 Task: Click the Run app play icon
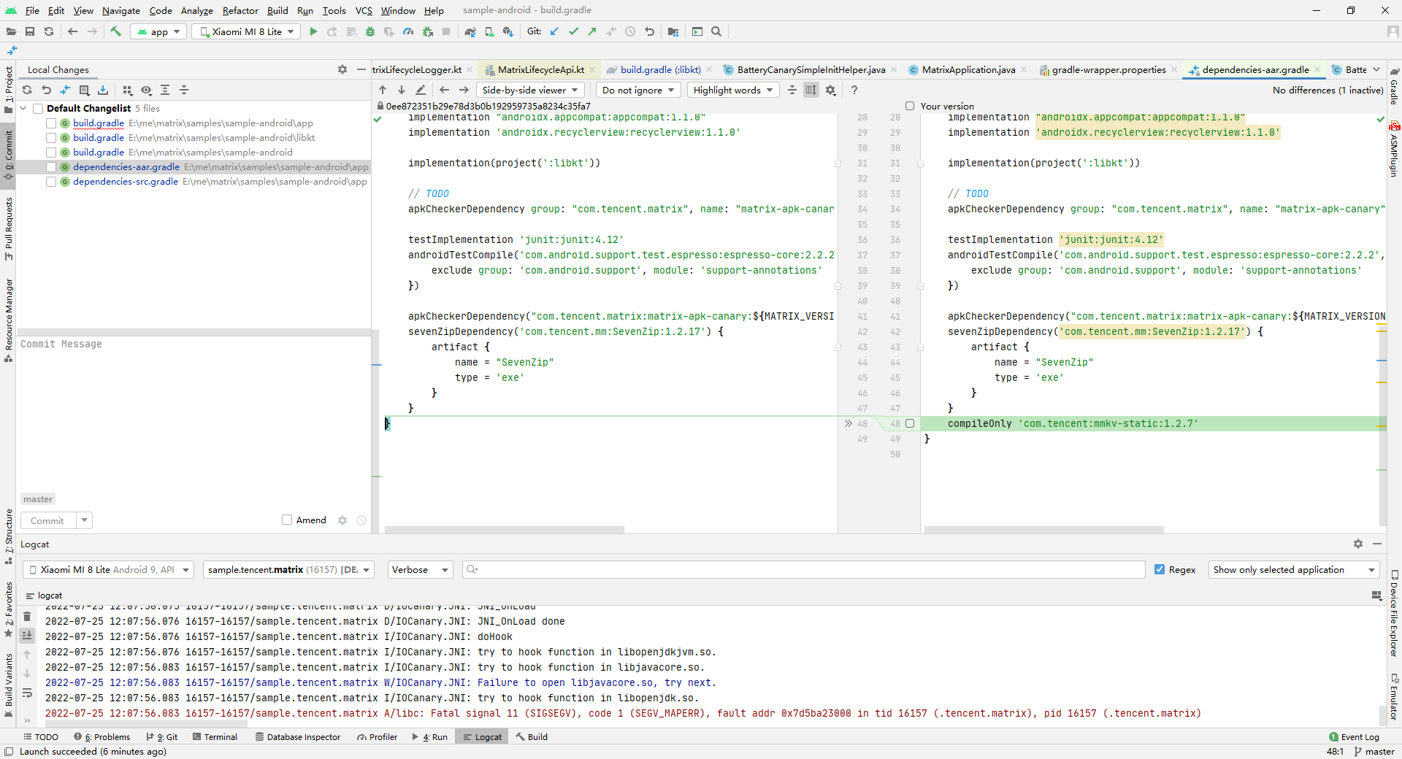(x=313, y=31)
